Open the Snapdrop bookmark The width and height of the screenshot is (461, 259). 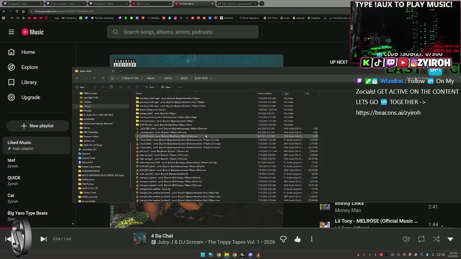pyautogui.click(x=314, y=18)
